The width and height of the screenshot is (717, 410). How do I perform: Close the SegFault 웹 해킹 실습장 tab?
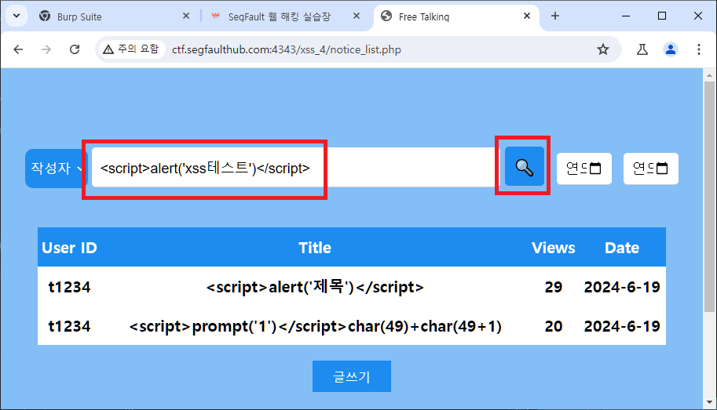357,16
